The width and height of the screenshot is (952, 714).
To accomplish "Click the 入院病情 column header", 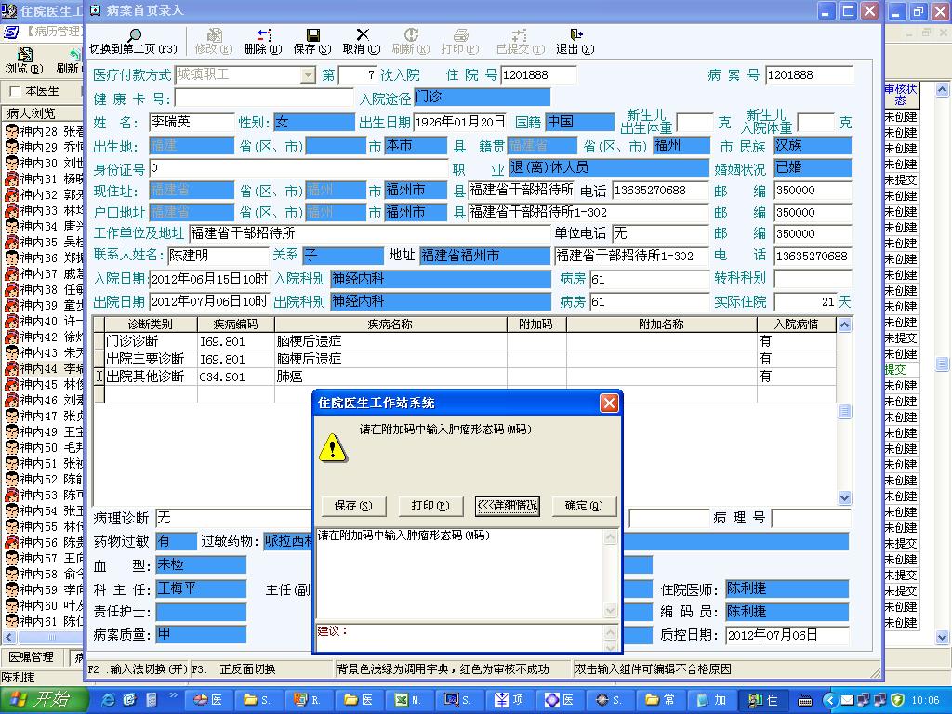I will [x=797, y=324].
